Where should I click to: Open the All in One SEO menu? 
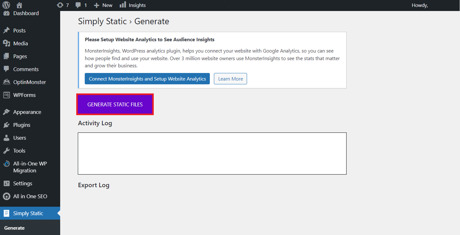click(x=30, y=196)
